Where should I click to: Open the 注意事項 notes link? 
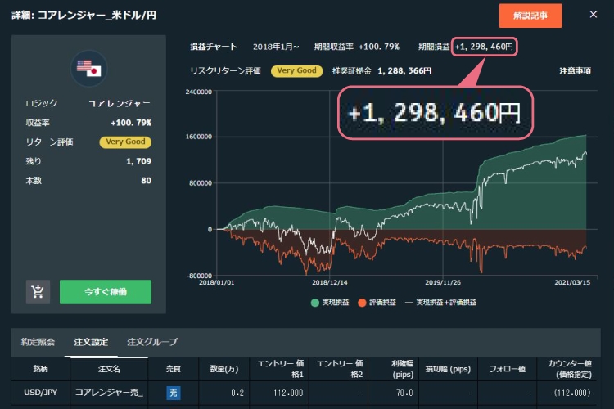point(575,71)
